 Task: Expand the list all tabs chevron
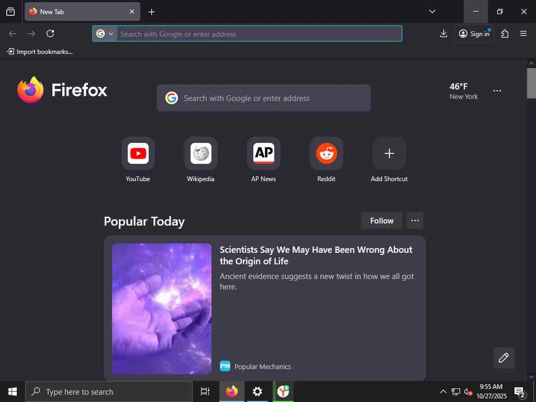432,12
